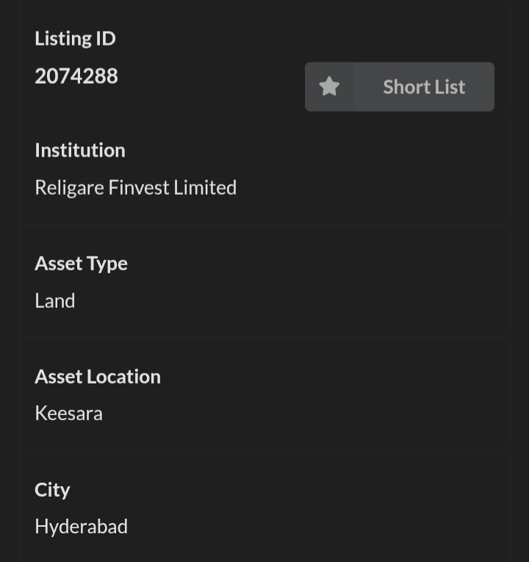529x562 pixels.
Task: Click the Asset Location heading
Action: (x=97, y=376)
